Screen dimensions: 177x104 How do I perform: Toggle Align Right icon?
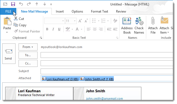[x=101, y=29]
